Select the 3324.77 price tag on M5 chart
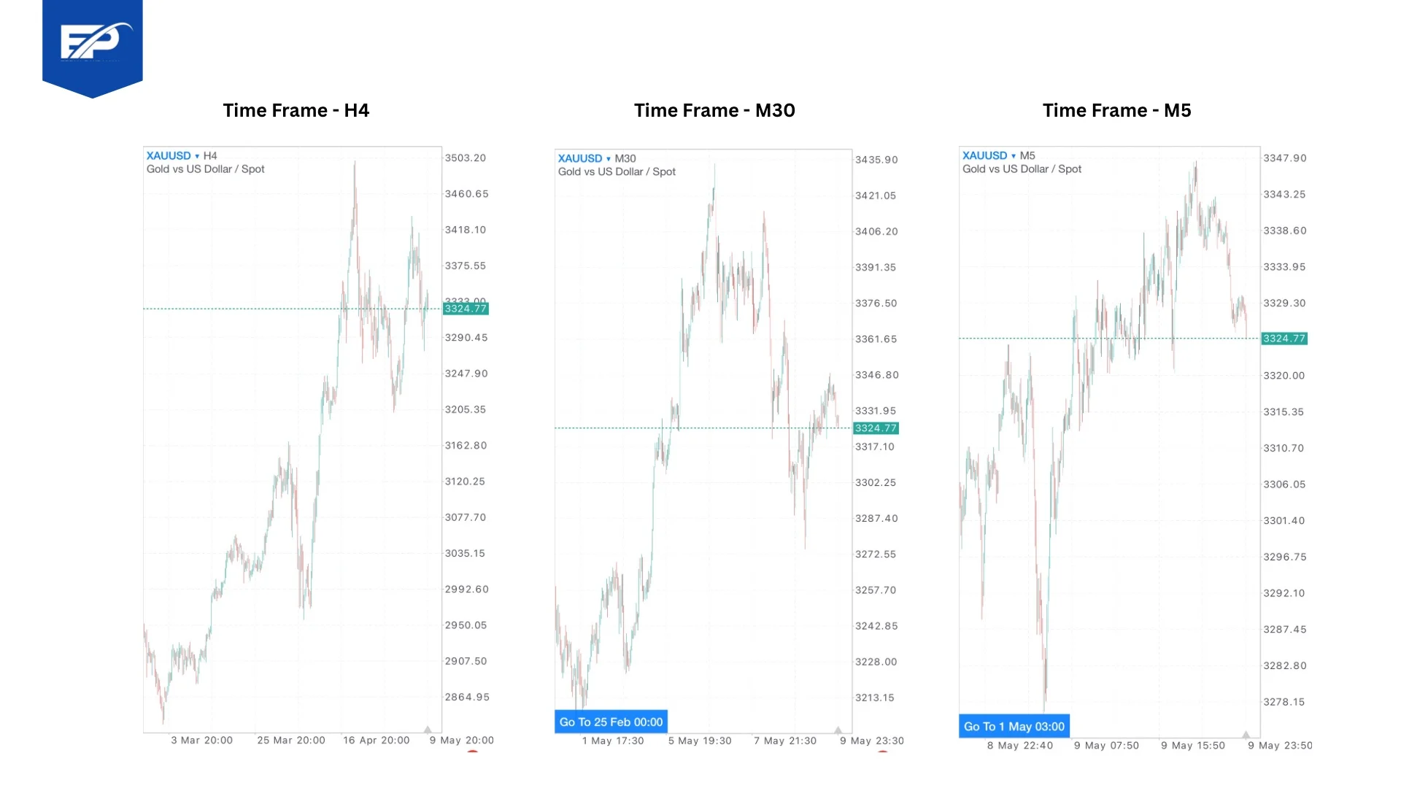The height and width of the screenshot is (788, 1401). pyautogui.click(x=1284, y=339)
